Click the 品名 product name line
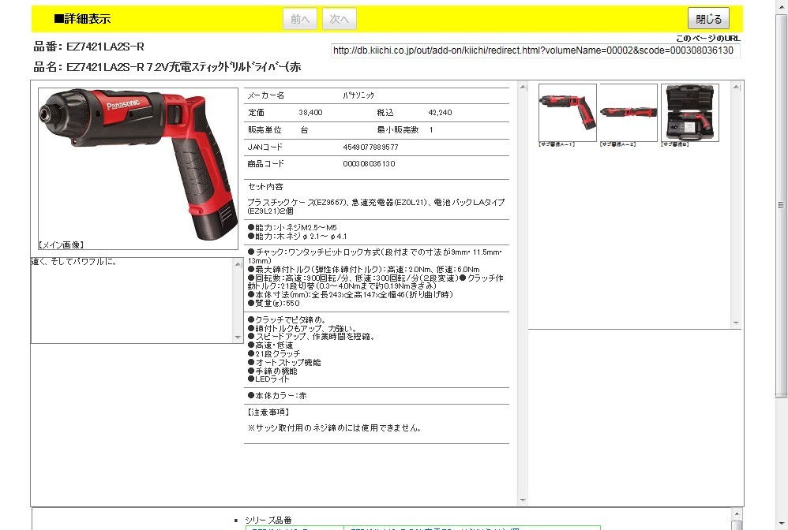This screenshot has height=530, width=788. (167, 67)
